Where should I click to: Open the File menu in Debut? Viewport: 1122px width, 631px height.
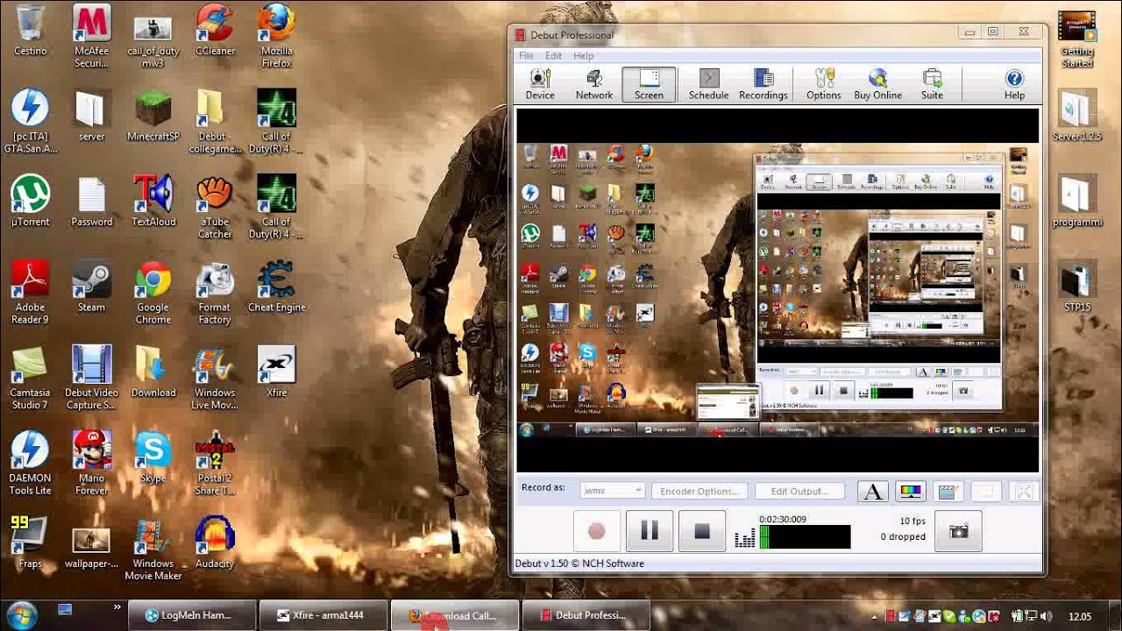pos(526,55)
